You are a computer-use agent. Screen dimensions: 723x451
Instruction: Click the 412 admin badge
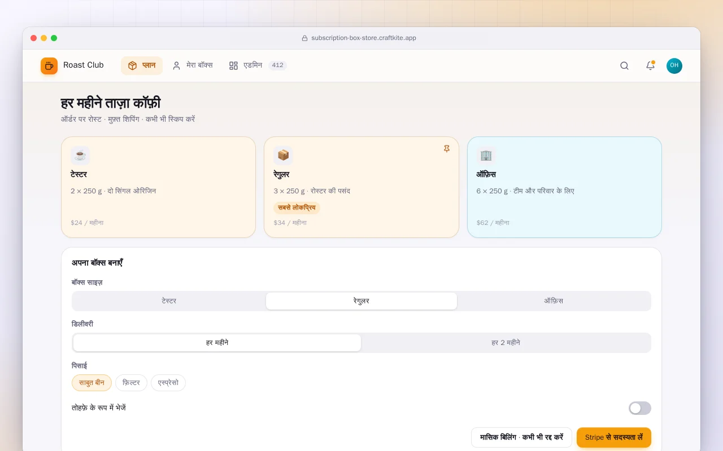(x=277, y=65)
